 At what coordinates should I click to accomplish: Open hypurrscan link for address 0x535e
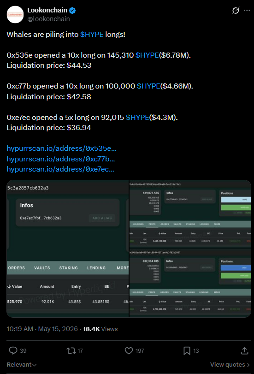(61, 148)
